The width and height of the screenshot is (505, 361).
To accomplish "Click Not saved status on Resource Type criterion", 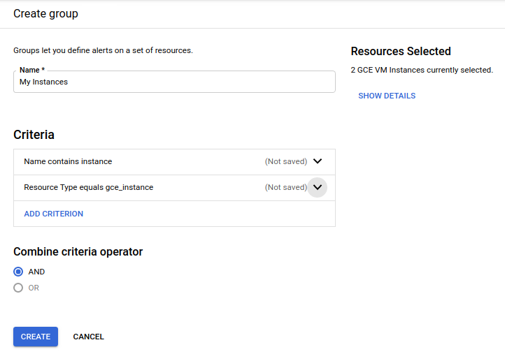I will [286, 187].
